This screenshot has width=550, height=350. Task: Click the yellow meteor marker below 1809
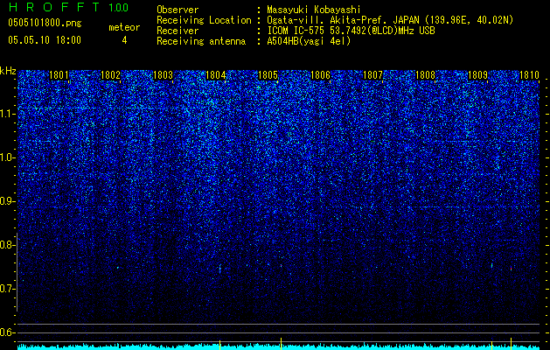pos(491,345)
